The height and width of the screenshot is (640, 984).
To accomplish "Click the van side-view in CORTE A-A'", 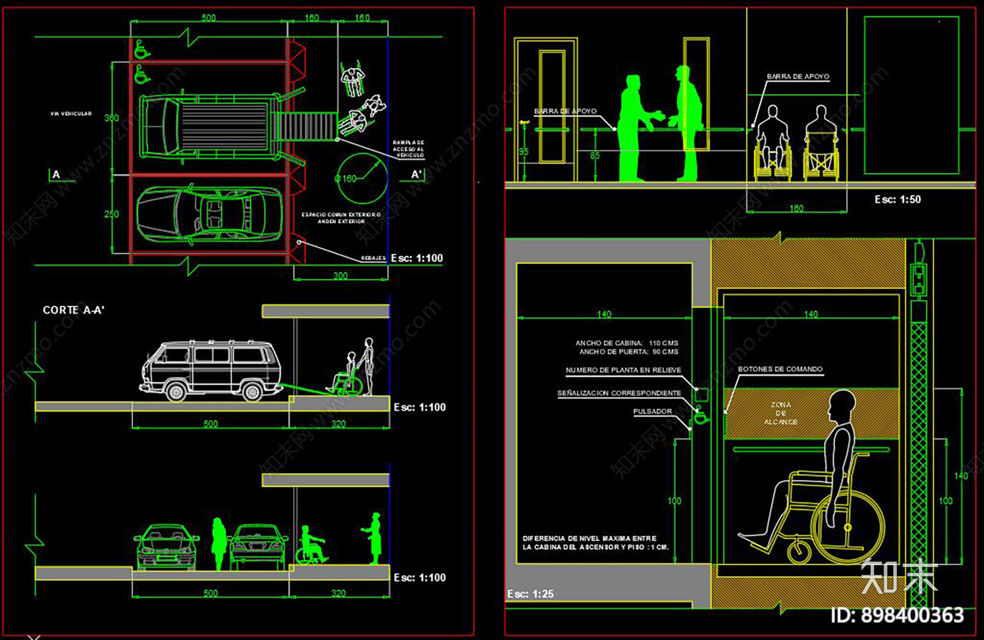I will 210,371.
